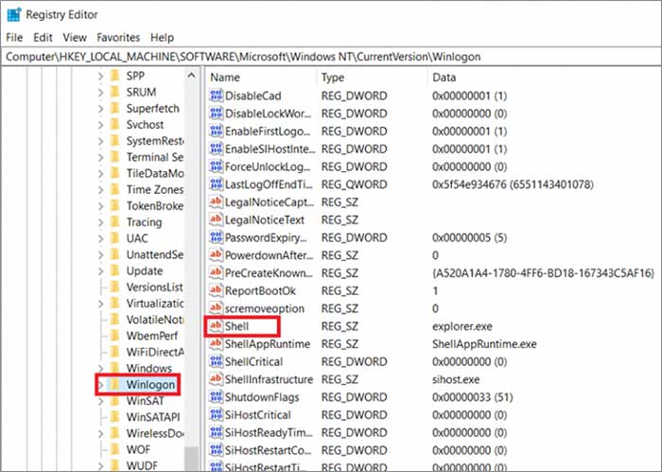Select LegalNoticeText string icon
The image size is (662, 472).
pyautogui.click(x=216, y=219)
